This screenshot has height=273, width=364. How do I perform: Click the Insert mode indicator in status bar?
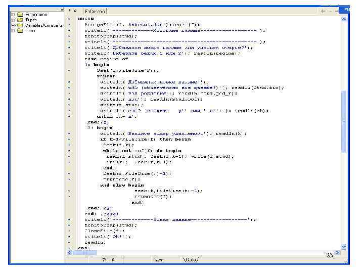(x=158, y=260)
